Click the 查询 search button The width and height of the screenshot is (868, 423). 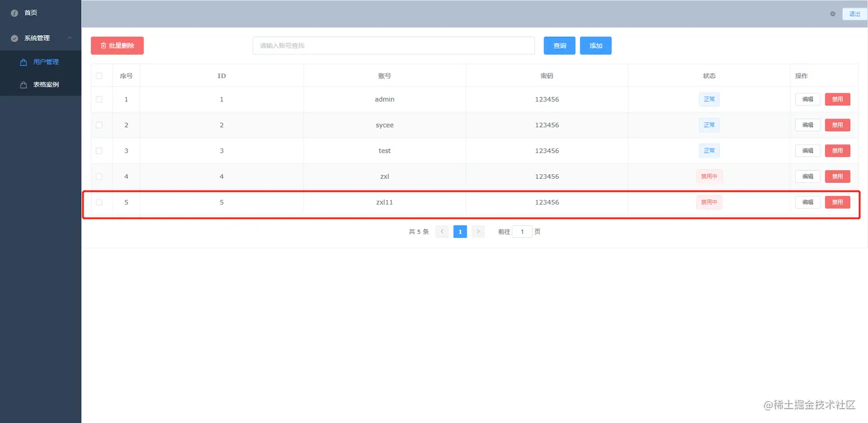pyautogui.click(x=559, y=46)
